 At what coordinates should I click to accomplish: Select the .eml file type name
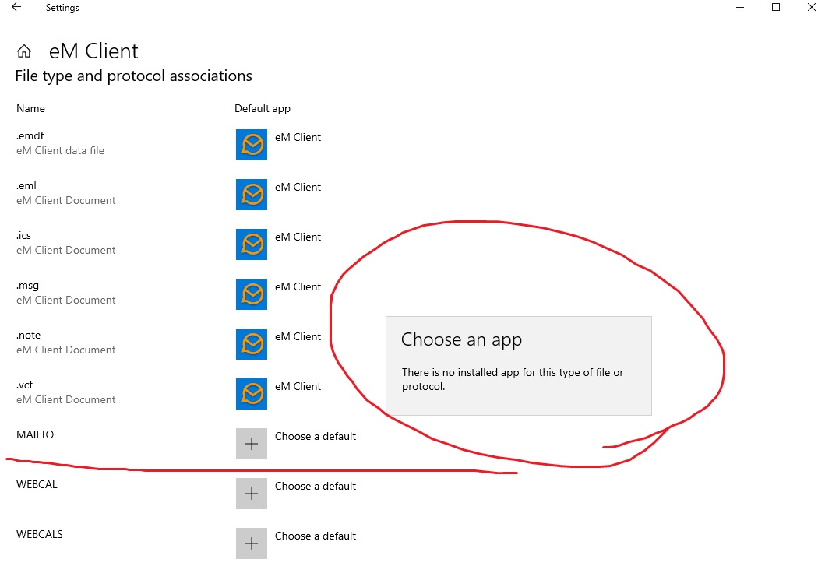pos(26,185)
